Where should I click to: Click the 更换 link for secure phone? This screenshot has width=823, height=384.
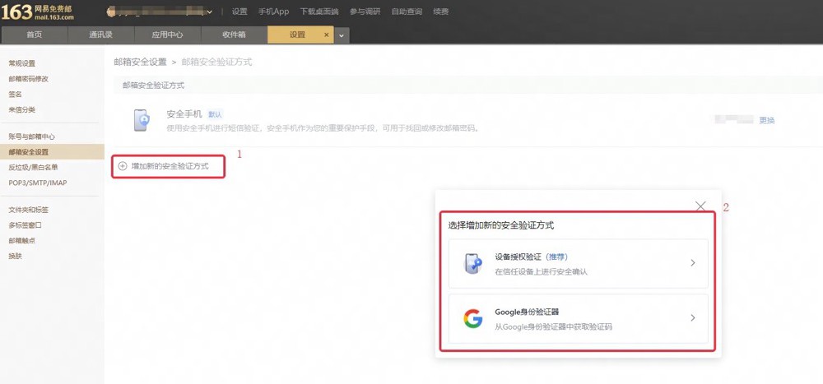[x=767, y=120]
